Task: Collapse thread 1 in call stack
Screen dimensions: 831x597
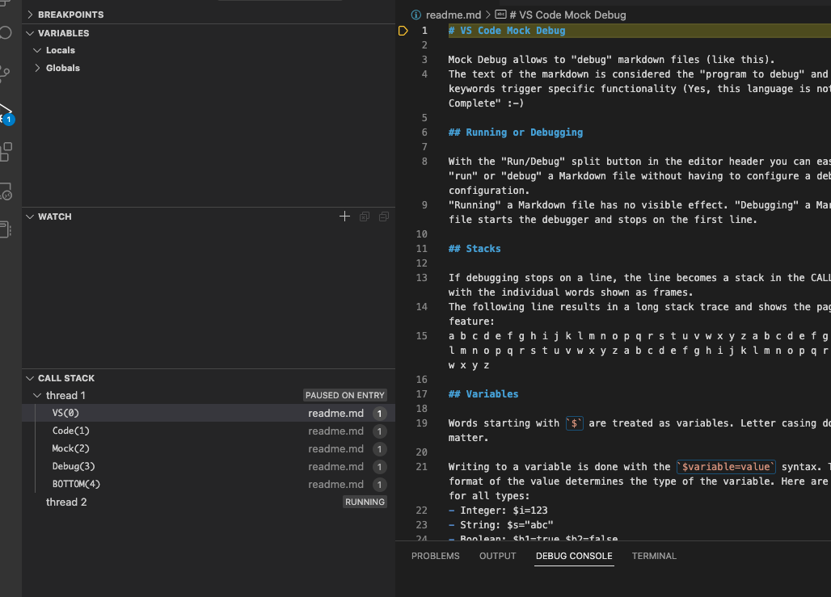Action: click(37, 395)
